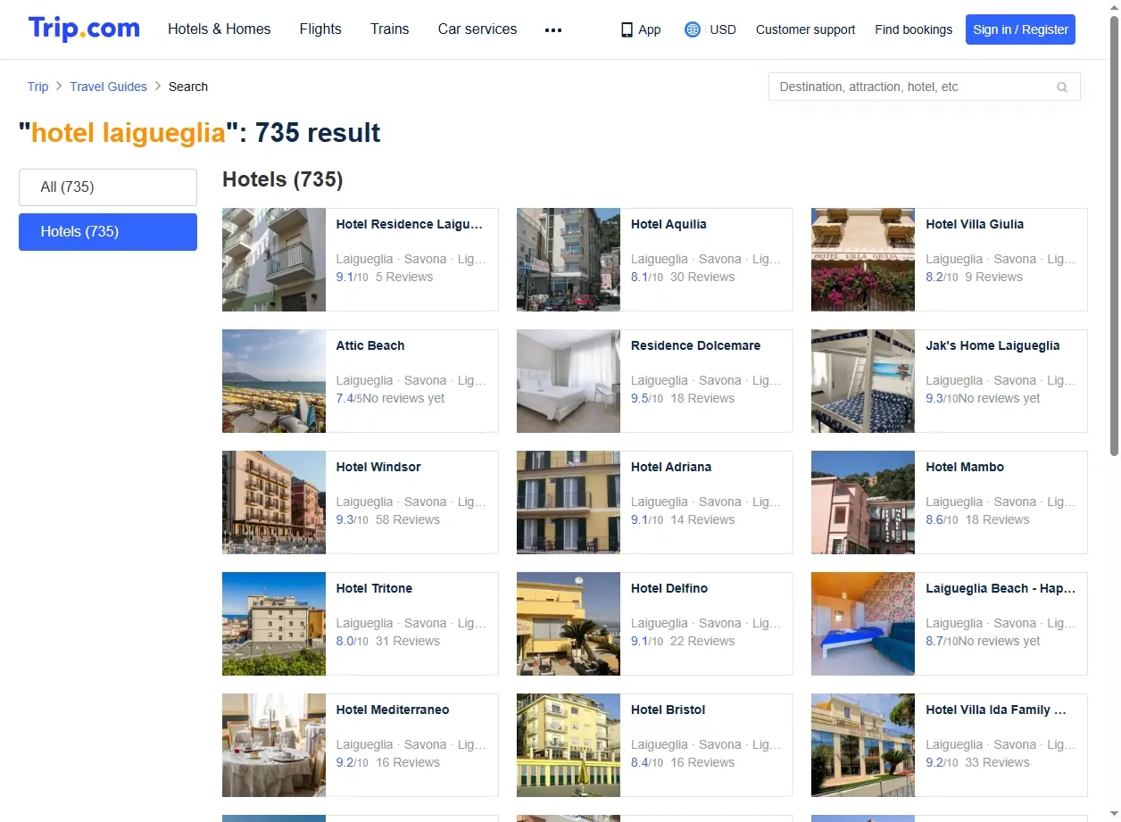1121x822 pixels.
Task: Open Attic Beach photo
Action: pyautogui.click(x=274, y=381)
